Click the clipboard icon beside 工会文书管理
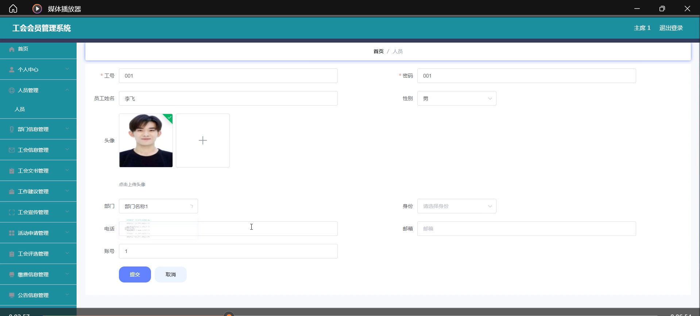Screen dimensions: 700x316 click(x=12, y=171)
